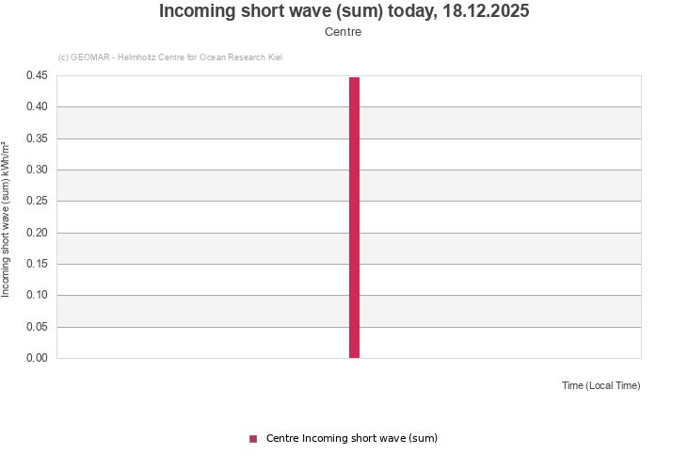Screen dimensions: 688x471
Task: Click the red bar in the chart
Action: (354, 218)
